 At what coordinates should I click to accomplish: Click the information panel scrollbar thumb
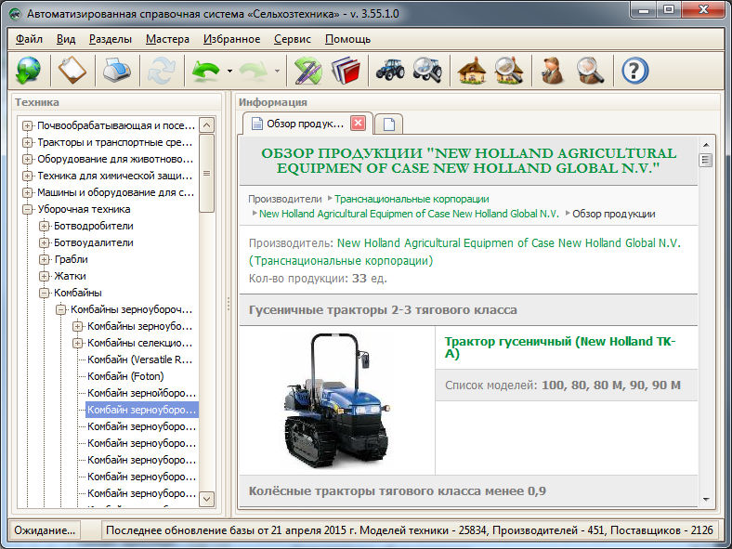pos(705,160)
